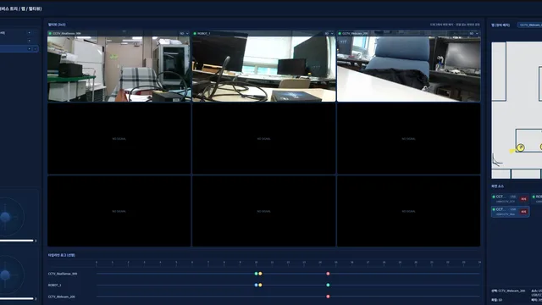Click the red remove button on highlighted CCT source card
This screenshot has width=542, height=305.
(x=523, y=212)
